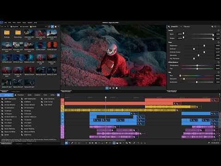Click the timeline playhead marker

coord(105,97)
